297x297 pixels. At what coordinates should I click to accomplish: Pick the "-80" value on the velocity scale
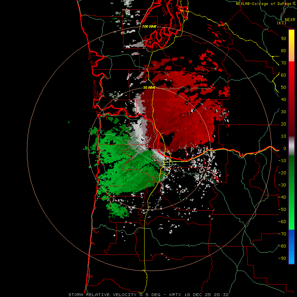282,246
